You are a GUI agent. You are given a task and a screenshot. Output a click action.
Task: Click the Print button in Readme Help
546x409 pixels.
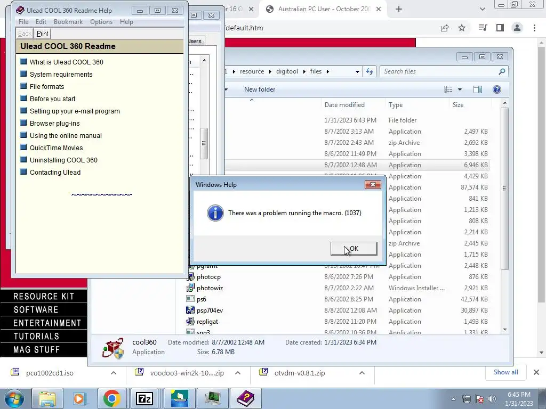pyautogui.click(x=42, y=34)
